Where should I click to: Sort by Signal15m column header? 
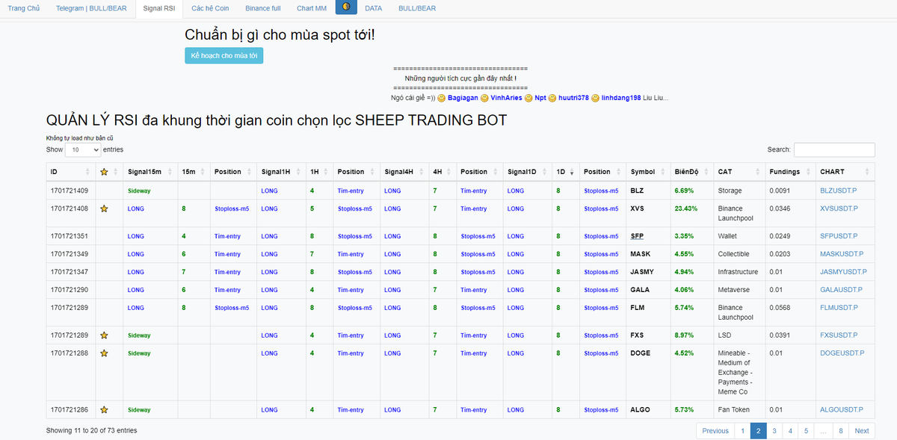150,172
